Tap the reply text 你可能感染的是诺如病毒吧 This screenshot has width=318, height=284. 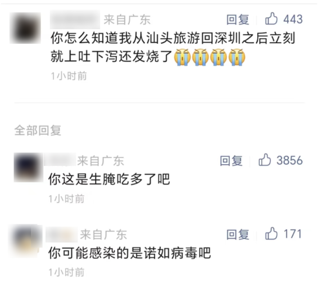(130, 253)
